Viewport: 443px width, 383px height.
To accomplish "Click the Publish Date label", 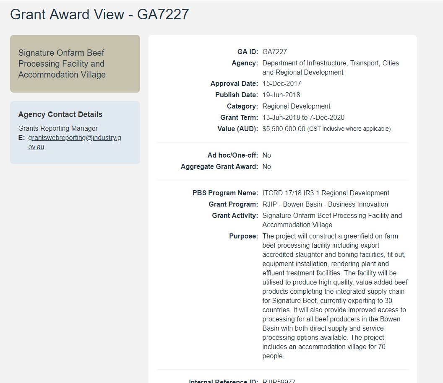I will 237,95.
